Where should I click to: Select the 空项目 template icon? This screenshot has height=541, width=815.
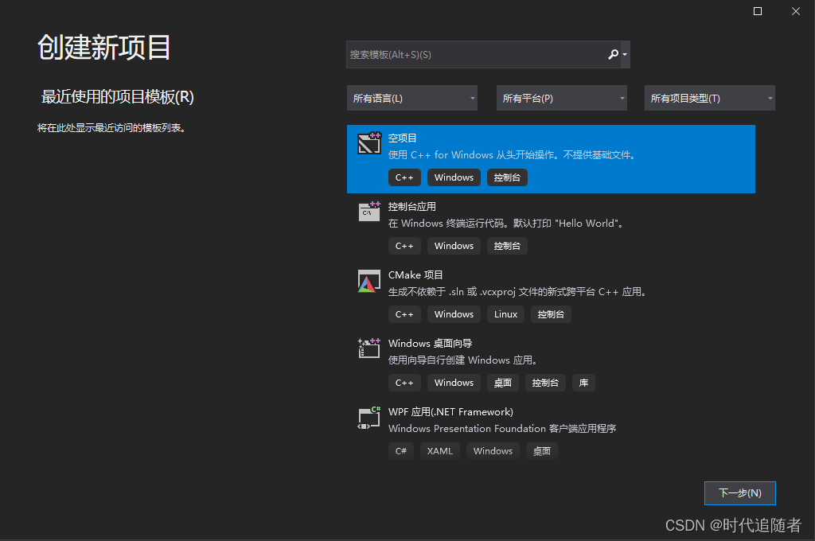tap(369, 143)
